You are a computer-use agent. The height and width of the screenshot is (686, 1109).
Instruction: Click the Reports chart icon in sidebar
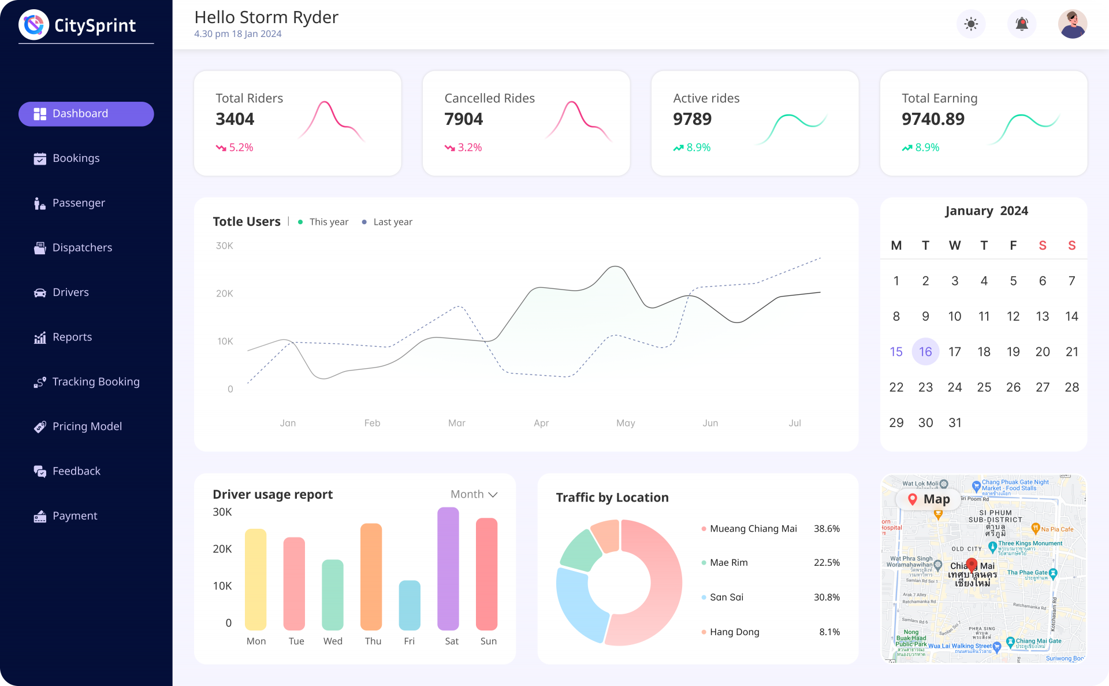coord(40,338)
